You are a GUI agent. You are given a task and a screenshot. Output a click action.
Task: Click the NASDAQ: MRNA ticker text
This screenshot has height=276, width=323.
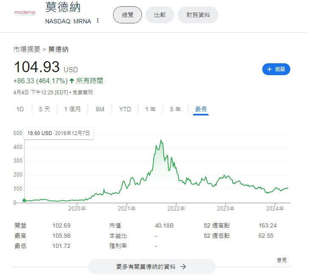tap(68, 21)
